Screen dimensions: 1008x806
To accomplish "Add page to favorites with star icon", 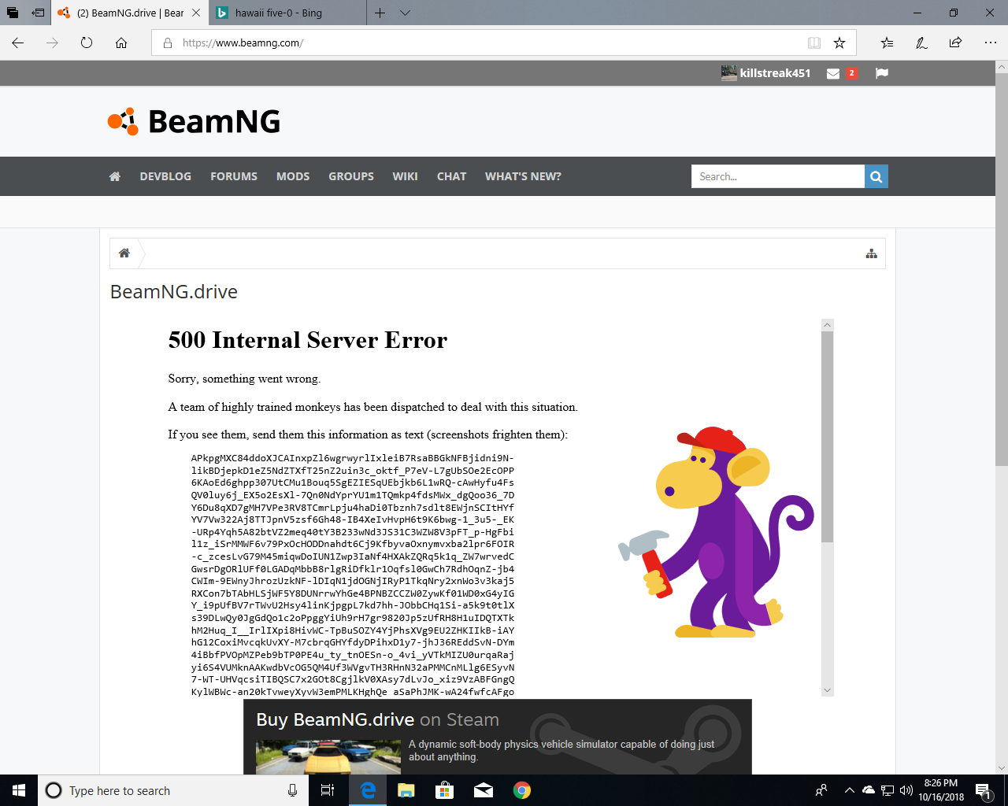I will (x=839, y=43).
